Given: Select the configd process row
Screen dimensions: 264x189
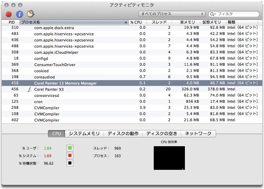Looking at the screenshot, I should point(132,59).
